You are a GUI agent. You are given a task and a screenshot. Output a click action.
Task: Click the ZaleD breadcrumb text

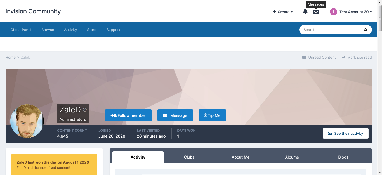26,57
